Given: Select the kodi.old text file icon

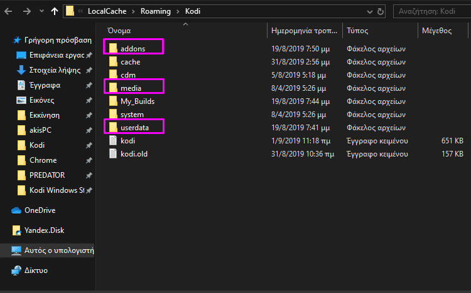Looking at the screenshot, I should point(113,153).
